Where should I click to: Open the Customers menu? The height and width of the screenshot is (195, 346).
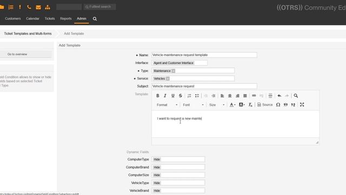(x=13, y=18)
